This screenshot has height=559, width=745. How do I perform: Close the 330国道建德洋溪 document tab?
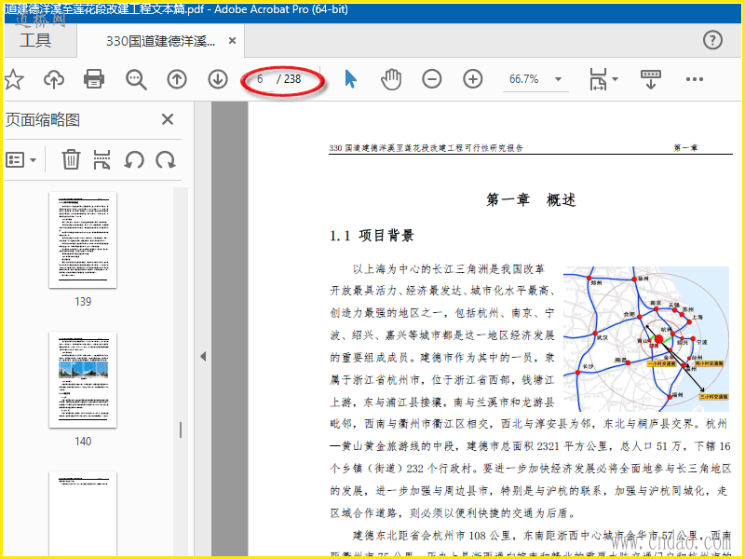click(x=232, y=41)
